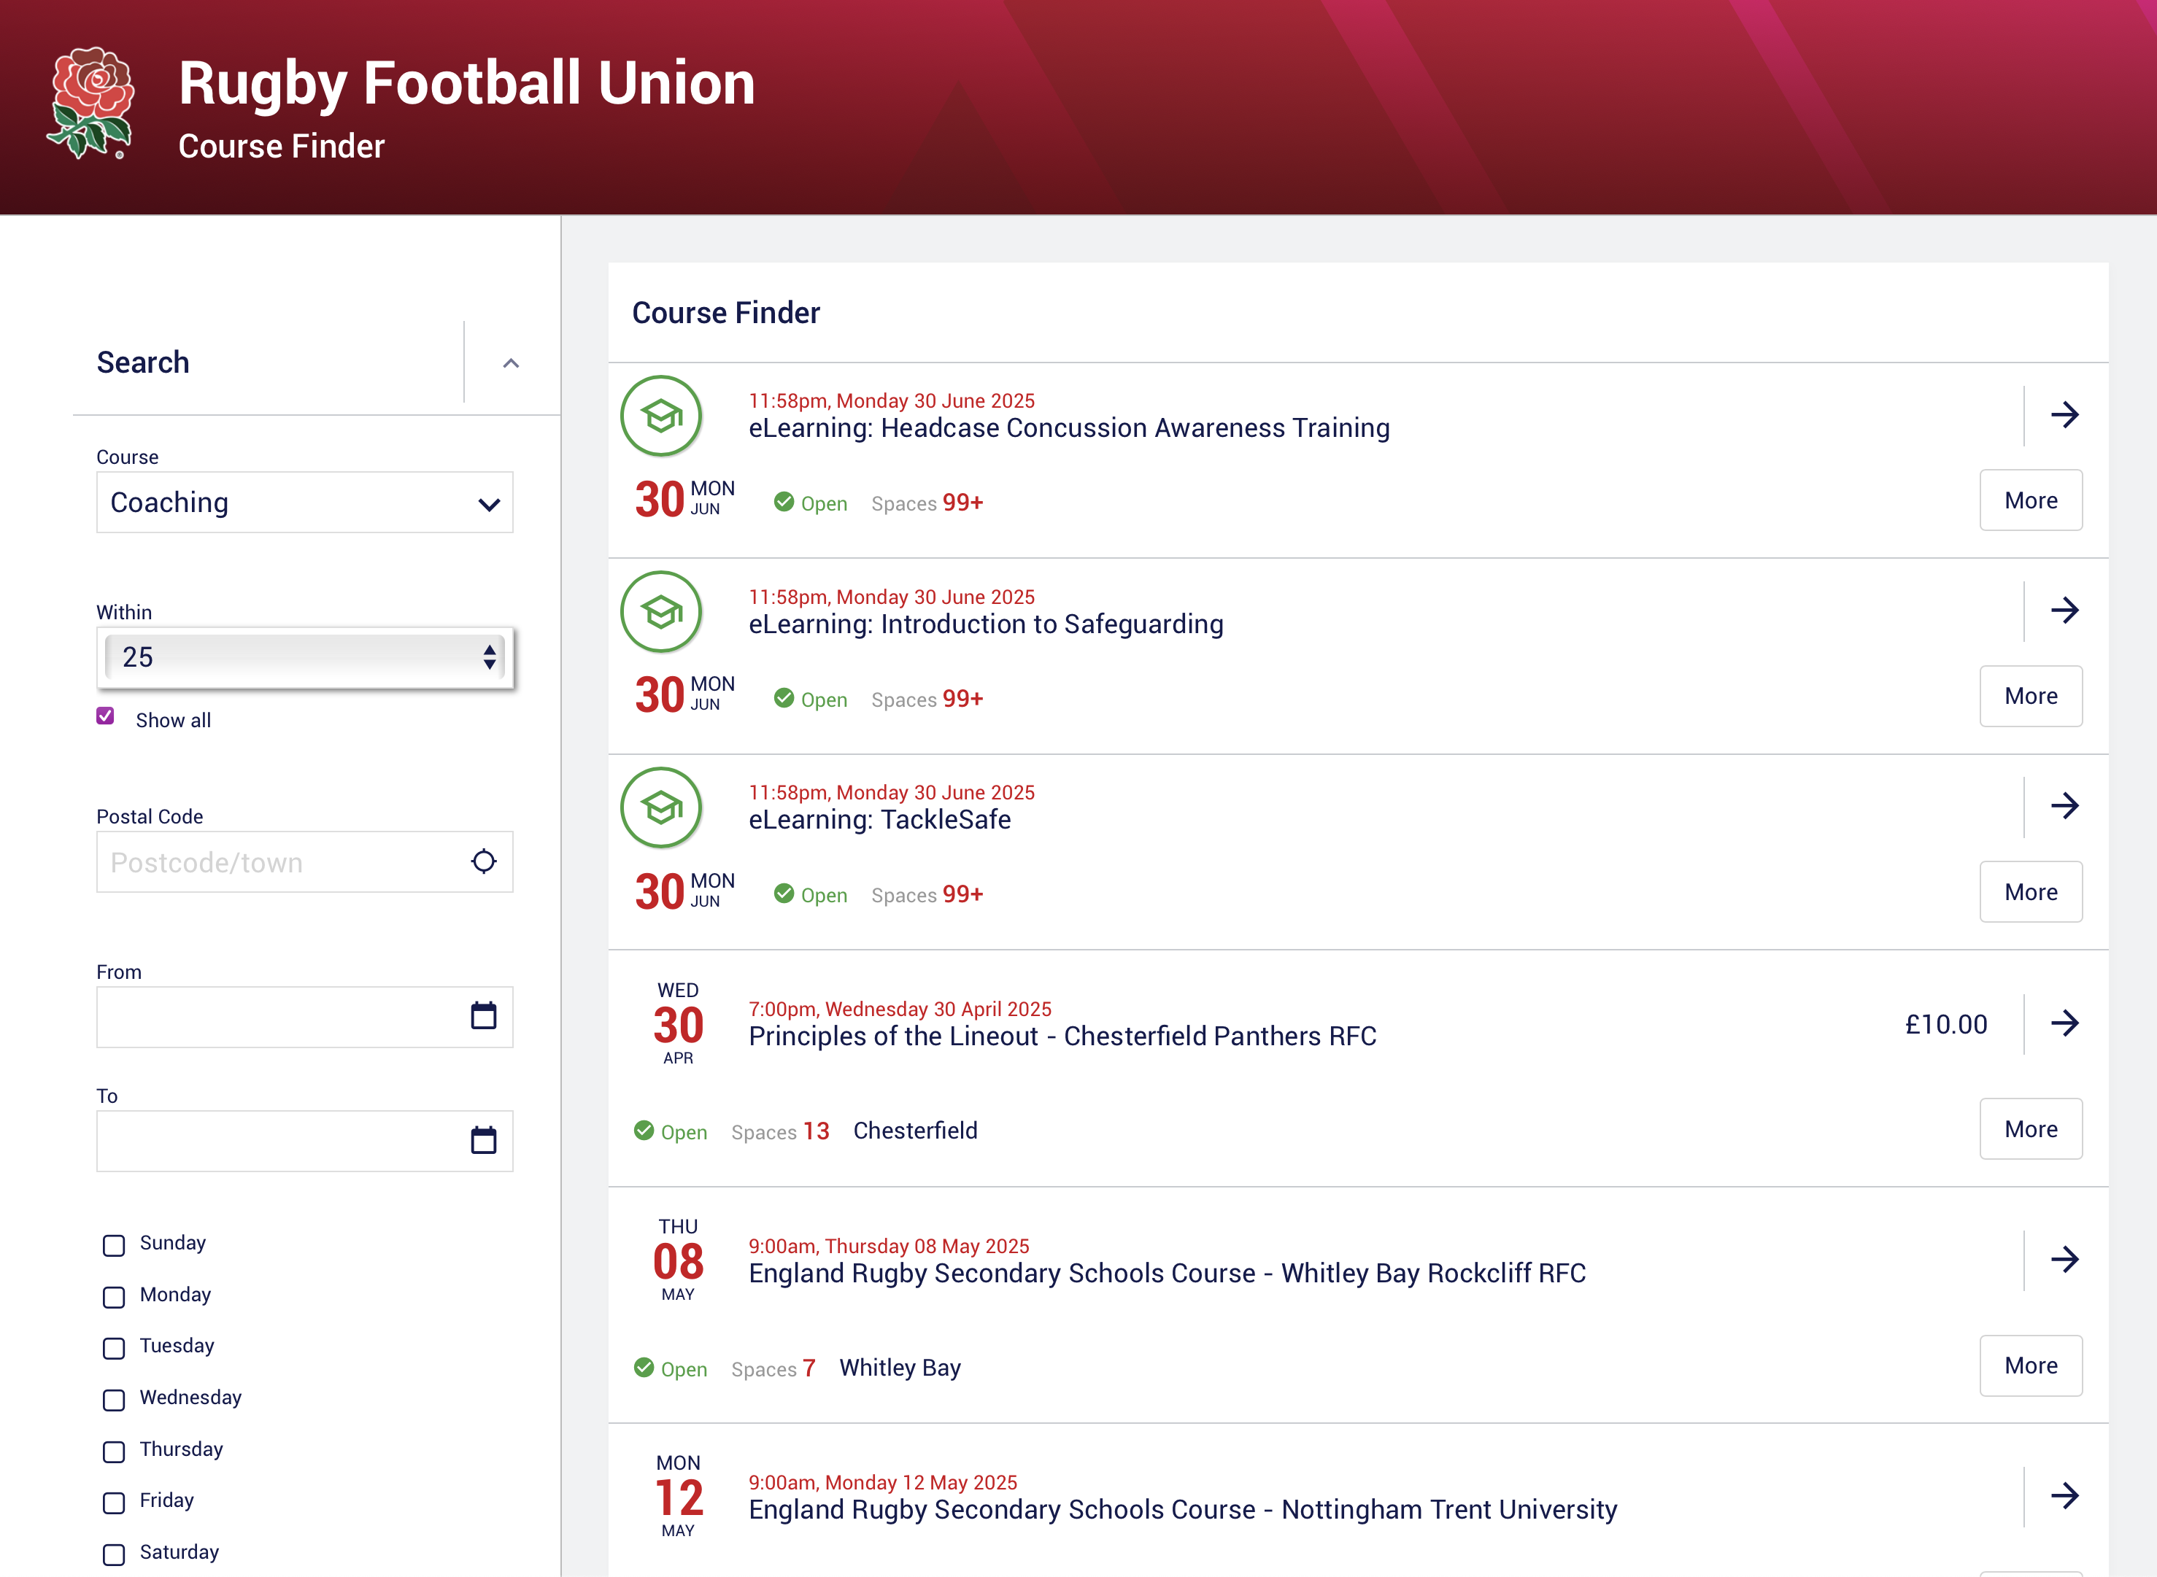
Task: Click the Introduction to Safeguarding graduation icon
Action: pos(662,612)
